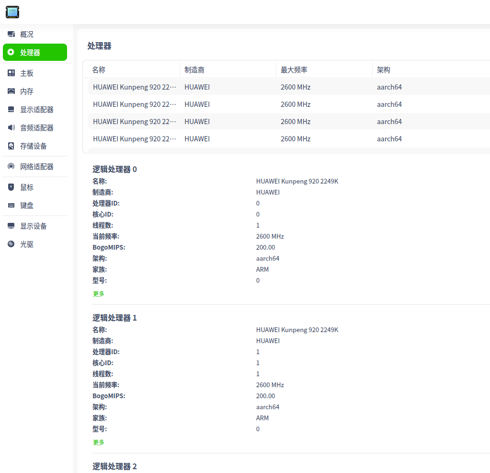Click 当前频率 value under 逻辑处理器 1
490x473 pixels.
point(270,385)
